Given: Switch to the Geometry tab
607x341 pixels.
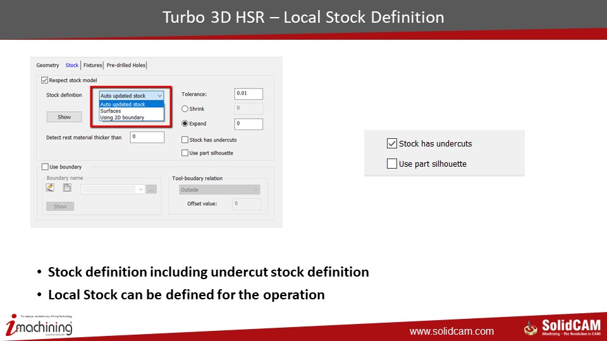Looking at the screenshot, I should point(47,65).
